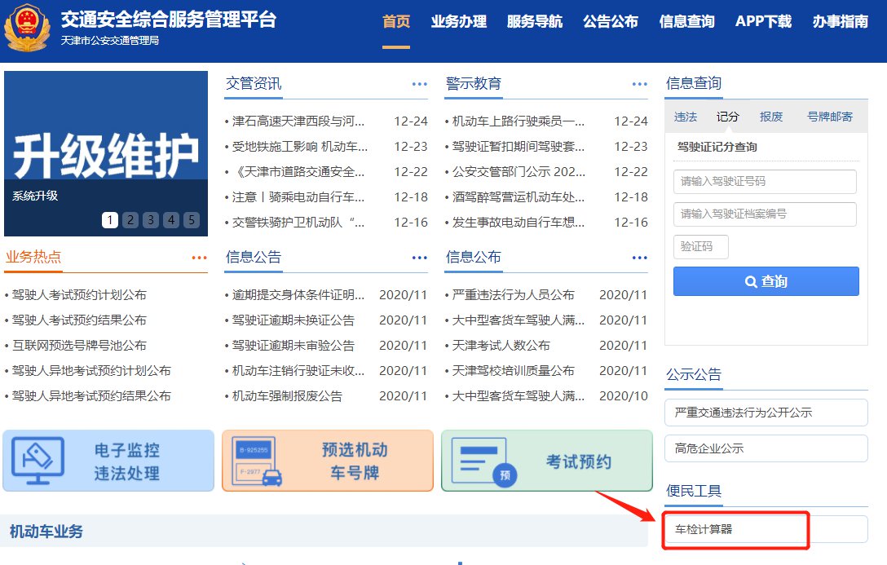Click the 请输入驾驶证号码 input field

click(x=765, y=182)
